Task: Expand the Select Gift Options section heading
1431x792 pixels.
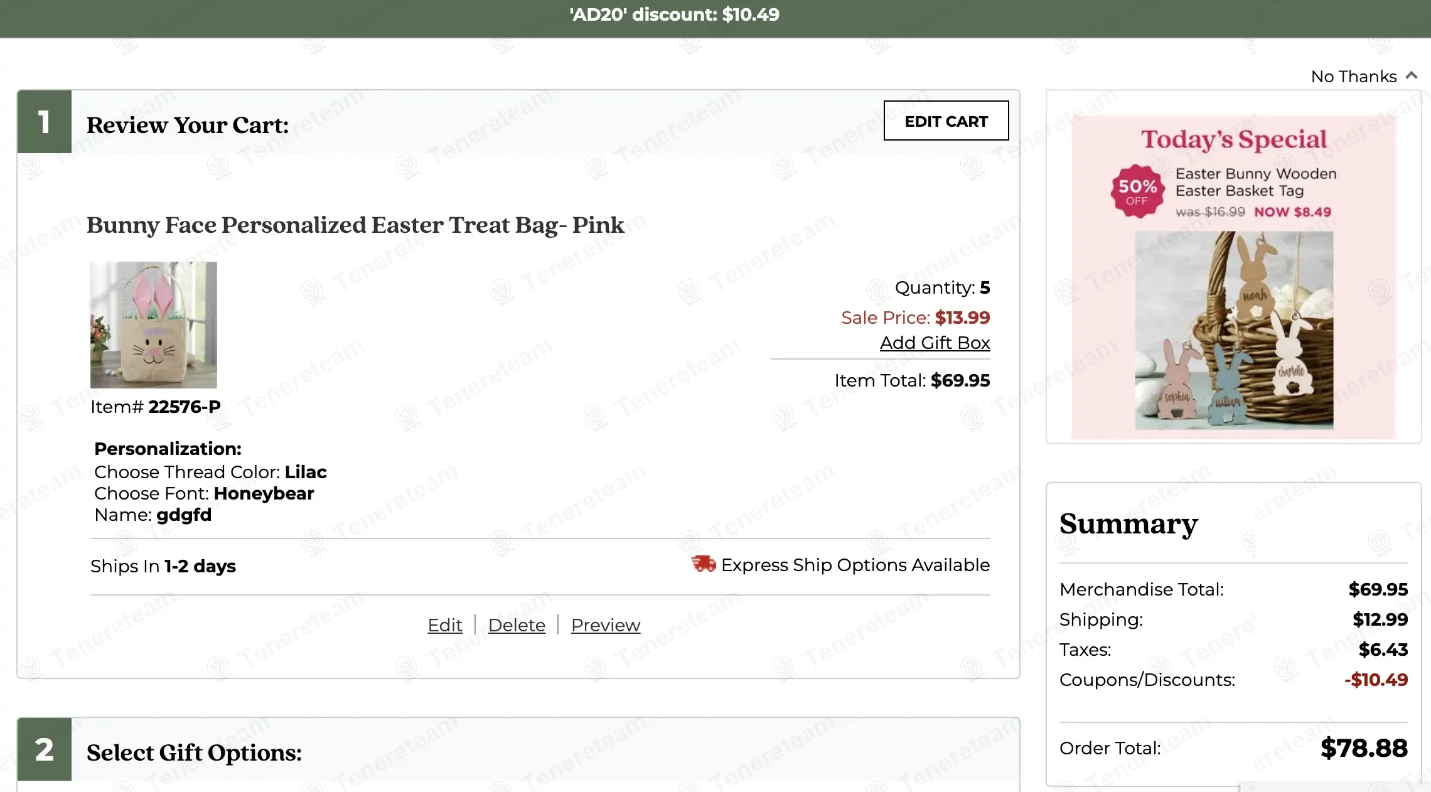Action: 194,752
